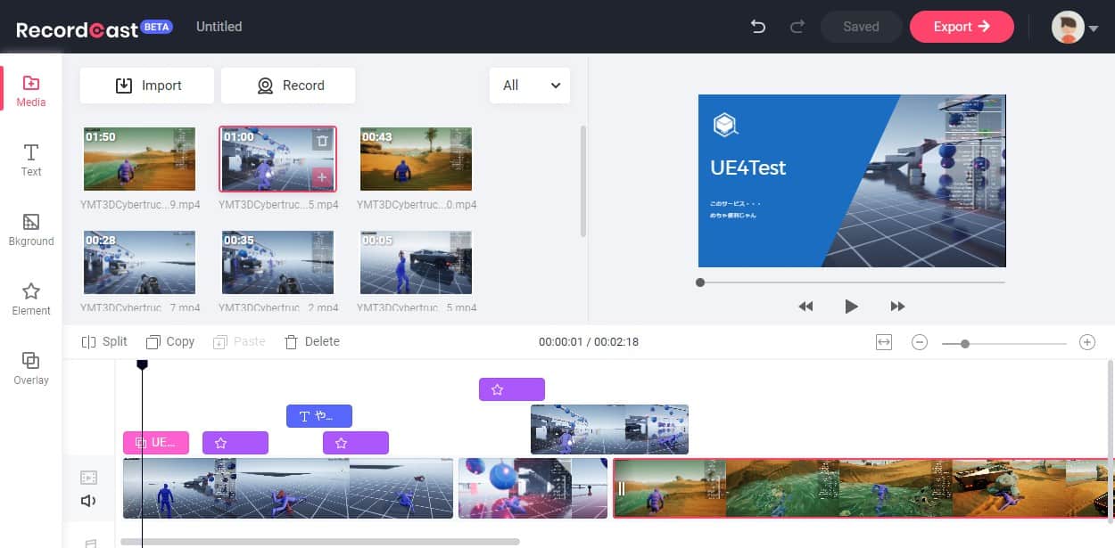Click the RecordCast logo
The width and height of the screenshot is (1115, 548).
94,29
